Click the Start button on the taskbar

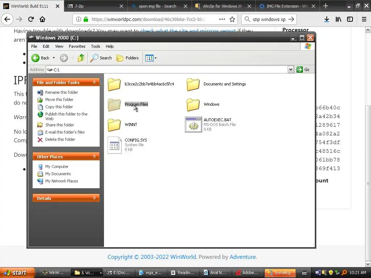tap(17, 273)
